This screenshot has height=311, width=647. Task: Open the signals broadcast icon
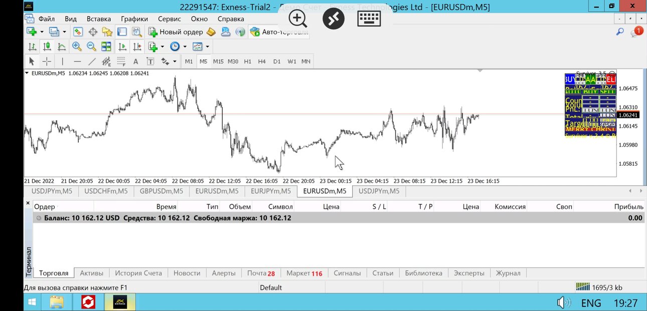(240, 32)
